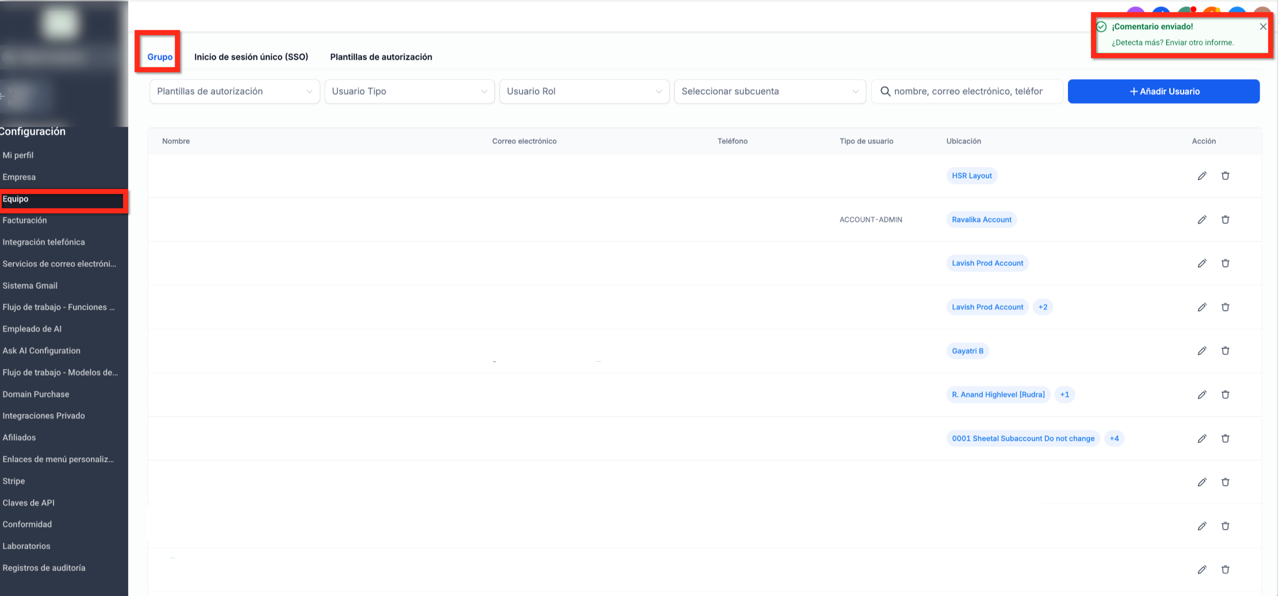Show users tagged Ravalika Account

[x=981, y=219]
